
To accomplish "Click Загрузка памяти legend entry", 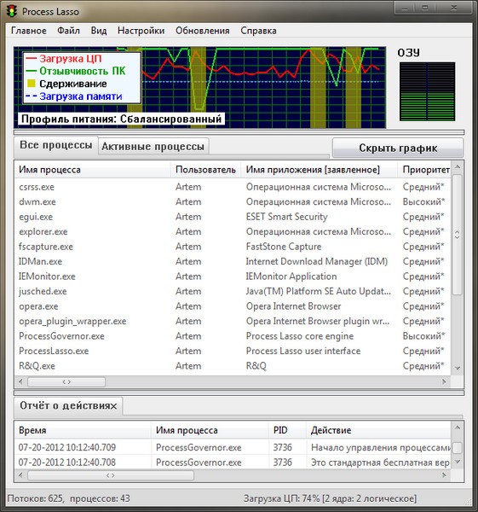I will click(x=74, y=96).
